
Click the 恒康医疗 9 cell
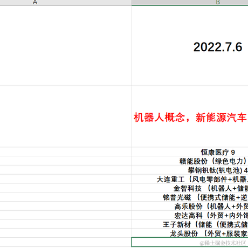click(190, 152)
